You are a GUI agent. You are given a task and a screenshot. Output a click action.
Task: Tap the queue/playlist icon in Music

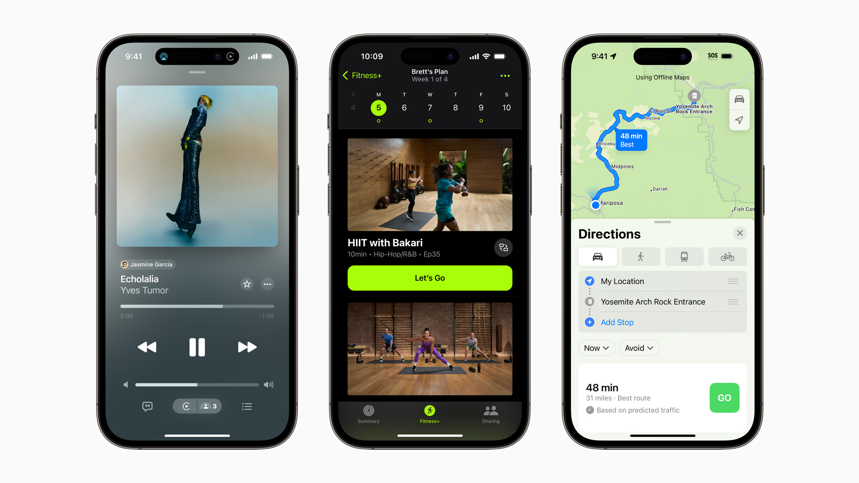coord(248,406)
